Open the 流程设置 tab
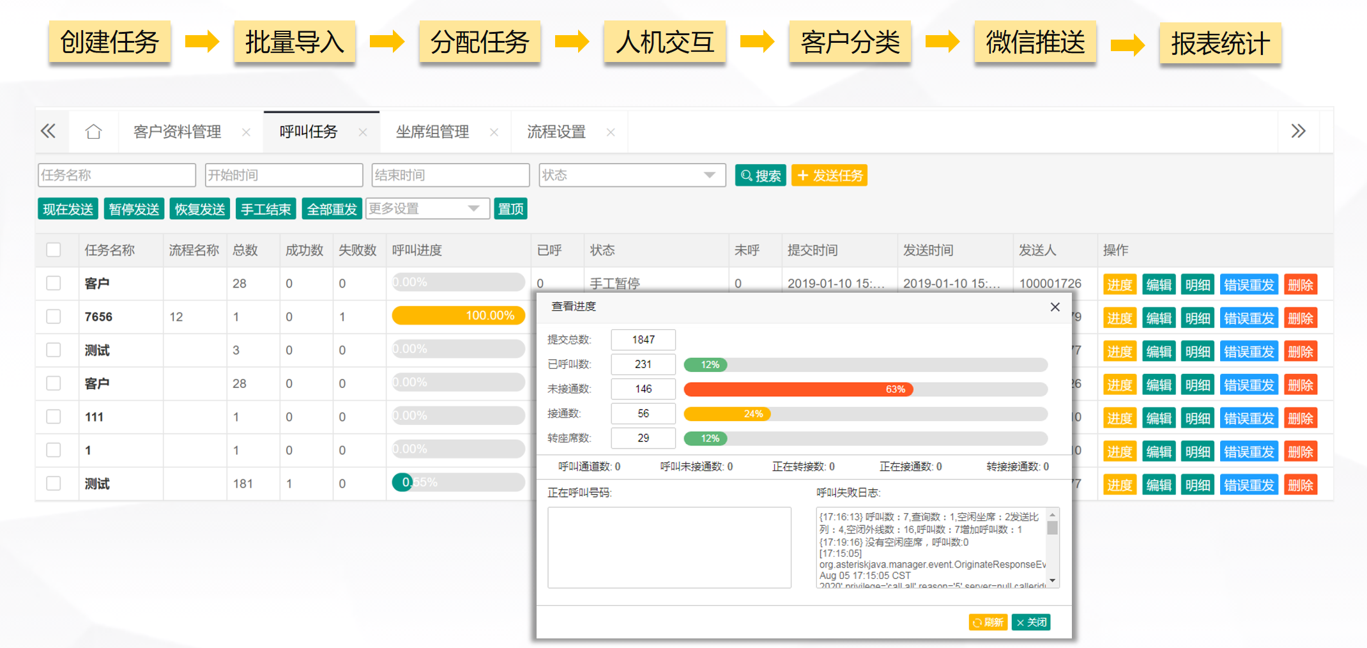The image size is (1367, 648). tap(556, 132)
